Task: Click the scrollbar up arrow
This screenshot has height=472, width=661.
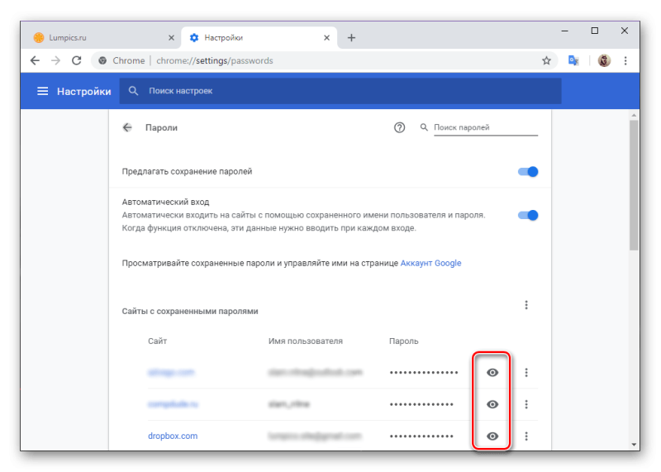Action: 634,115
